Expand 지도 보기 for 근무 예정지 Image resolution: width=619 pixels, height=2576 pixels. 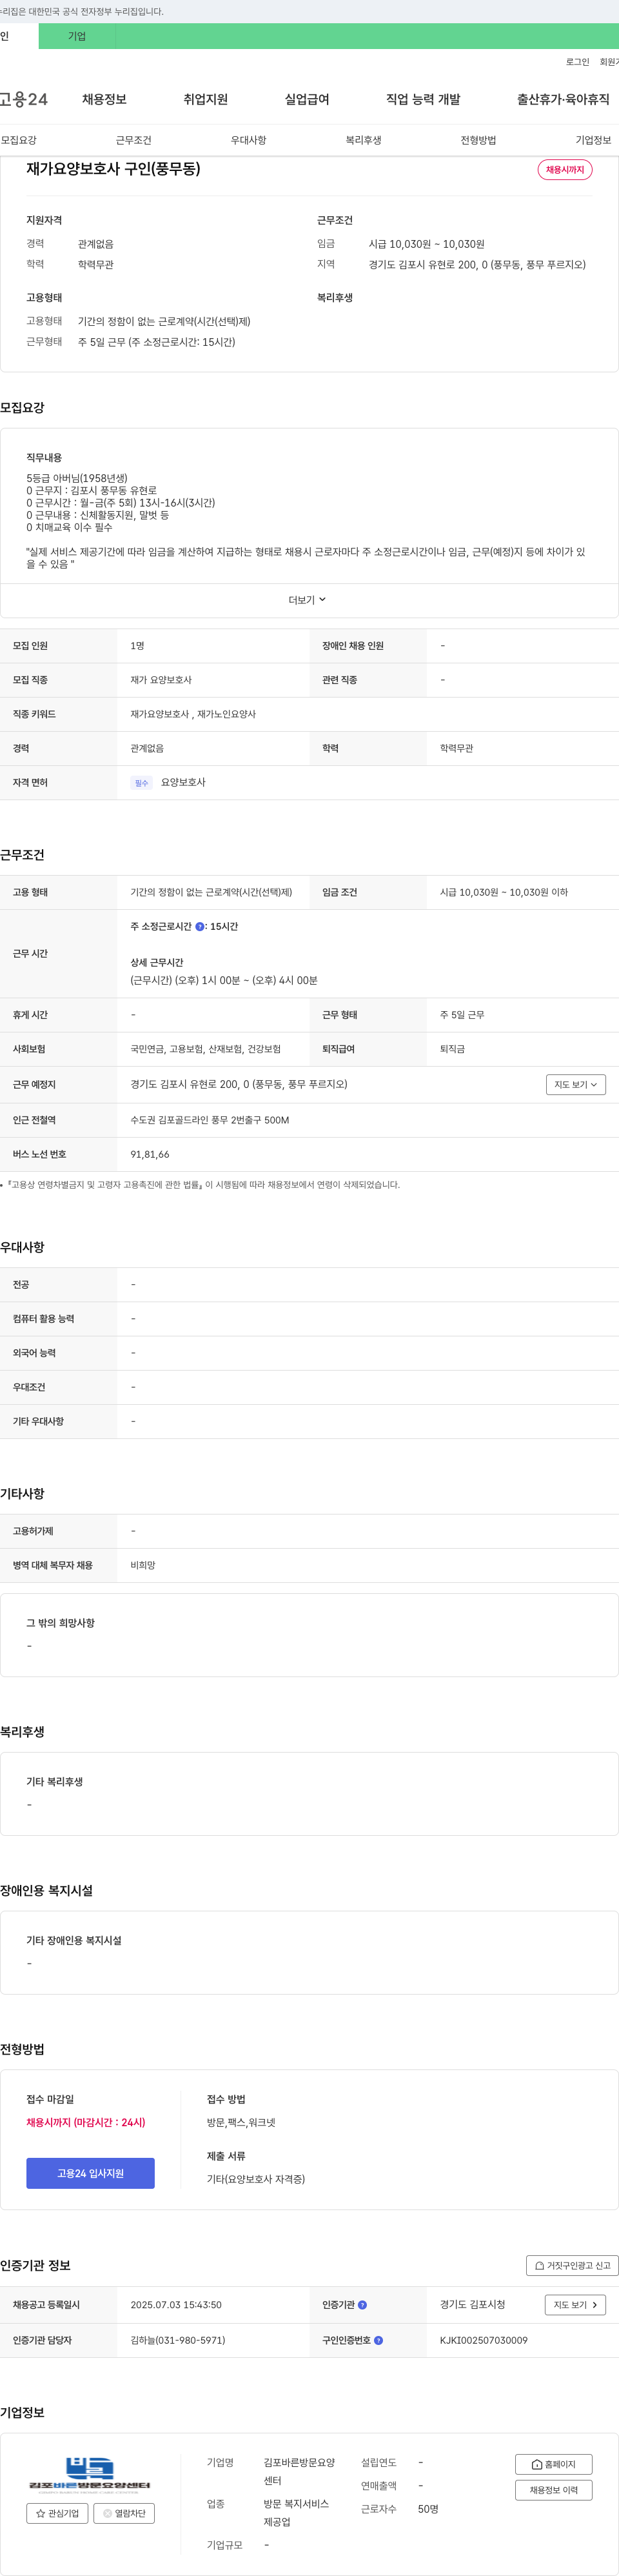click(x=576, y=1085)
